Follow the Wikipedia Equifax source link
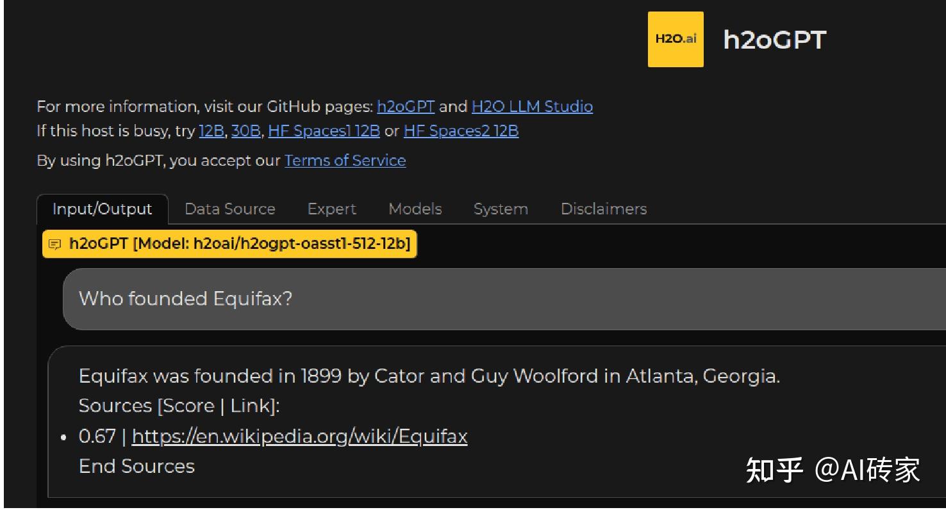 point(299,436)
